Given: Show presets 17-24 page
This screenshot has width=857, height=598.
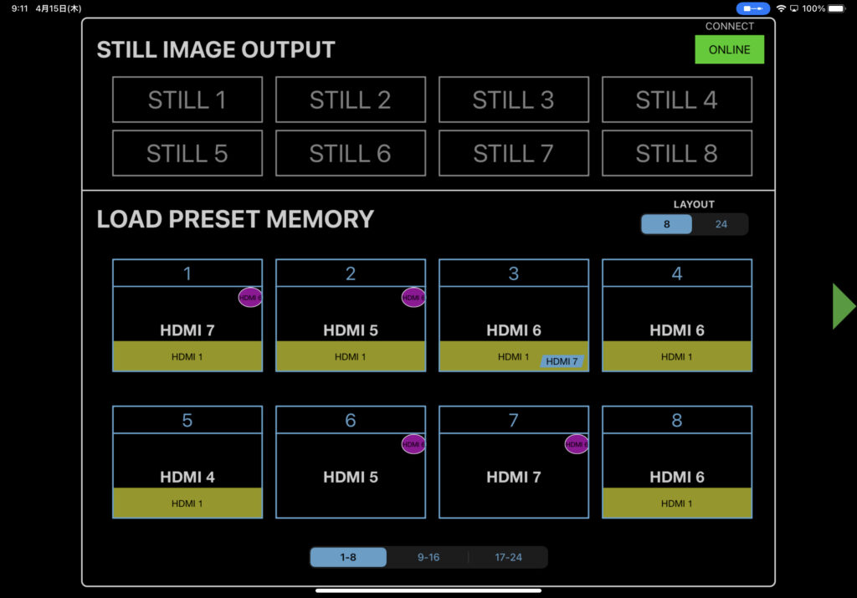Looking at the screenshot, I should click(508, 557).
